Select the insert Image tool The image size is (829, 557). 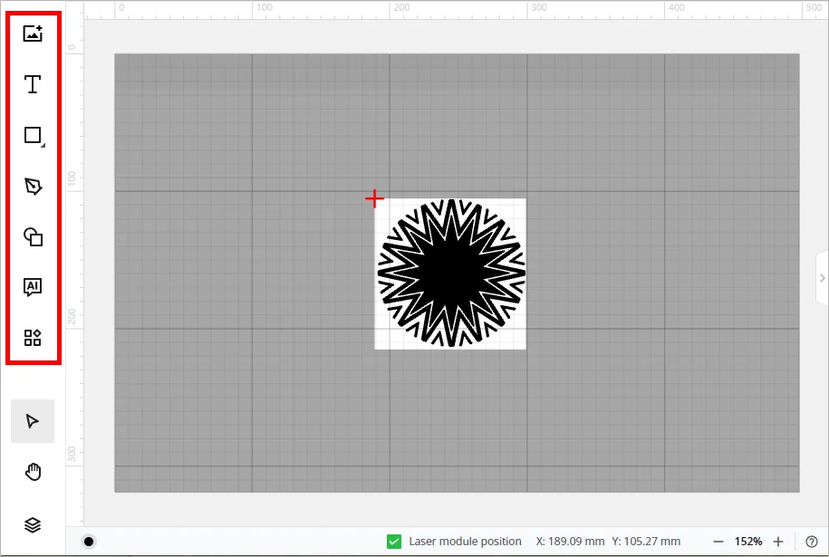(33, 34)
